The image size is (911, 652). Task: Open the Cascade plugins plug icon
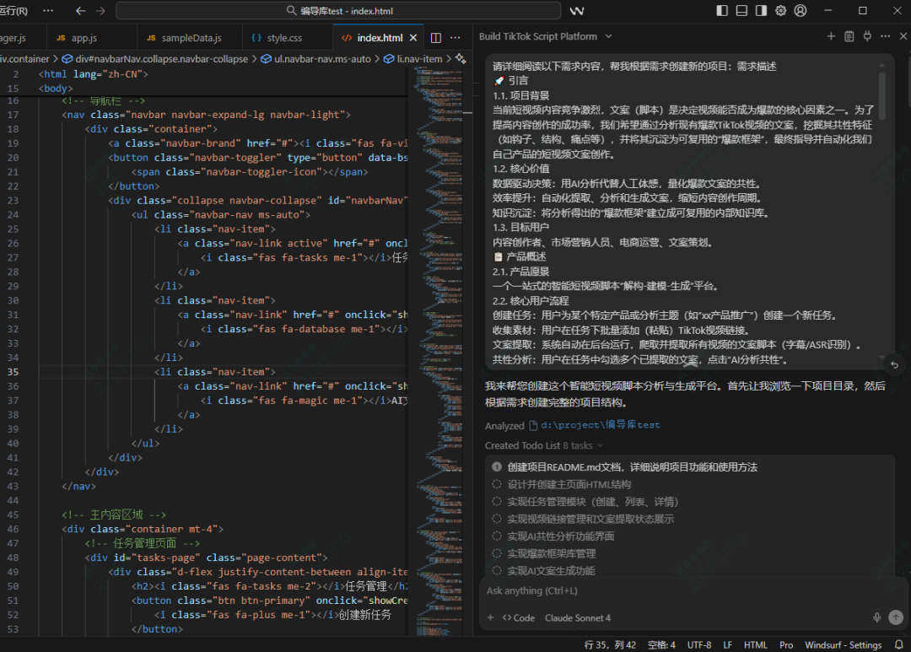[867, 36]
